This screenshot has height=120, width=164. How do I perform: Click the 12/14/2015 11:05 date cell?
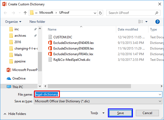click(131, 37)
